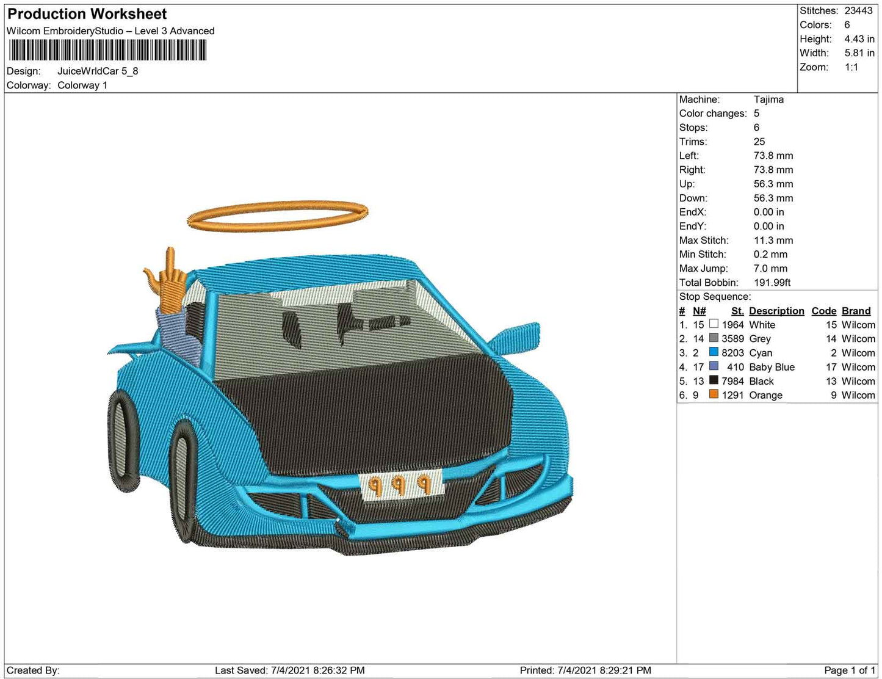Click the 'EndY:' label

693,226
